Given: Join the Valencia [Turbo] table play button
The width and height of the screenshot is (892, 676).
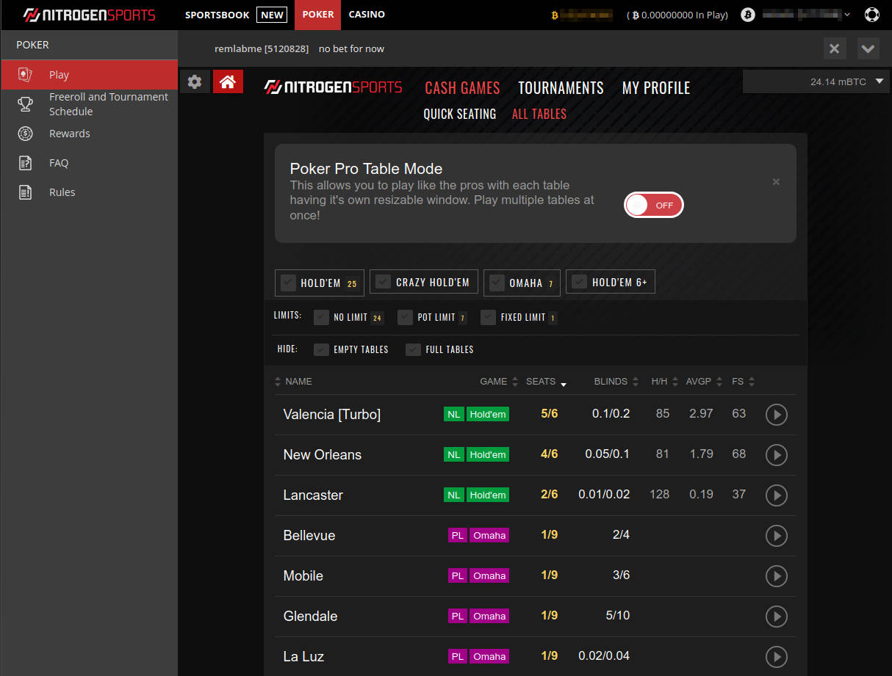Looking at the screenshot, I should 776,415.
